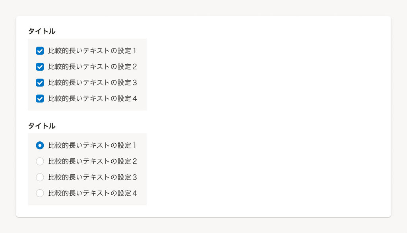The height and width of the screenshot is (233, 407).
Task: Click the checkbox label text 比較的長いテキストの設定２
Action: [92, 67]
